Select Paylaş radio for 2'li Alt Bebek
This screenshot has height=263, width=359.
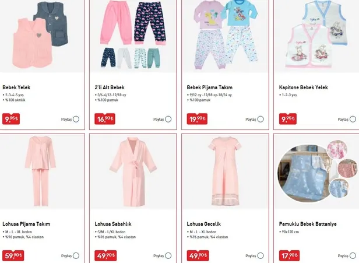click(x=168, y=119)
